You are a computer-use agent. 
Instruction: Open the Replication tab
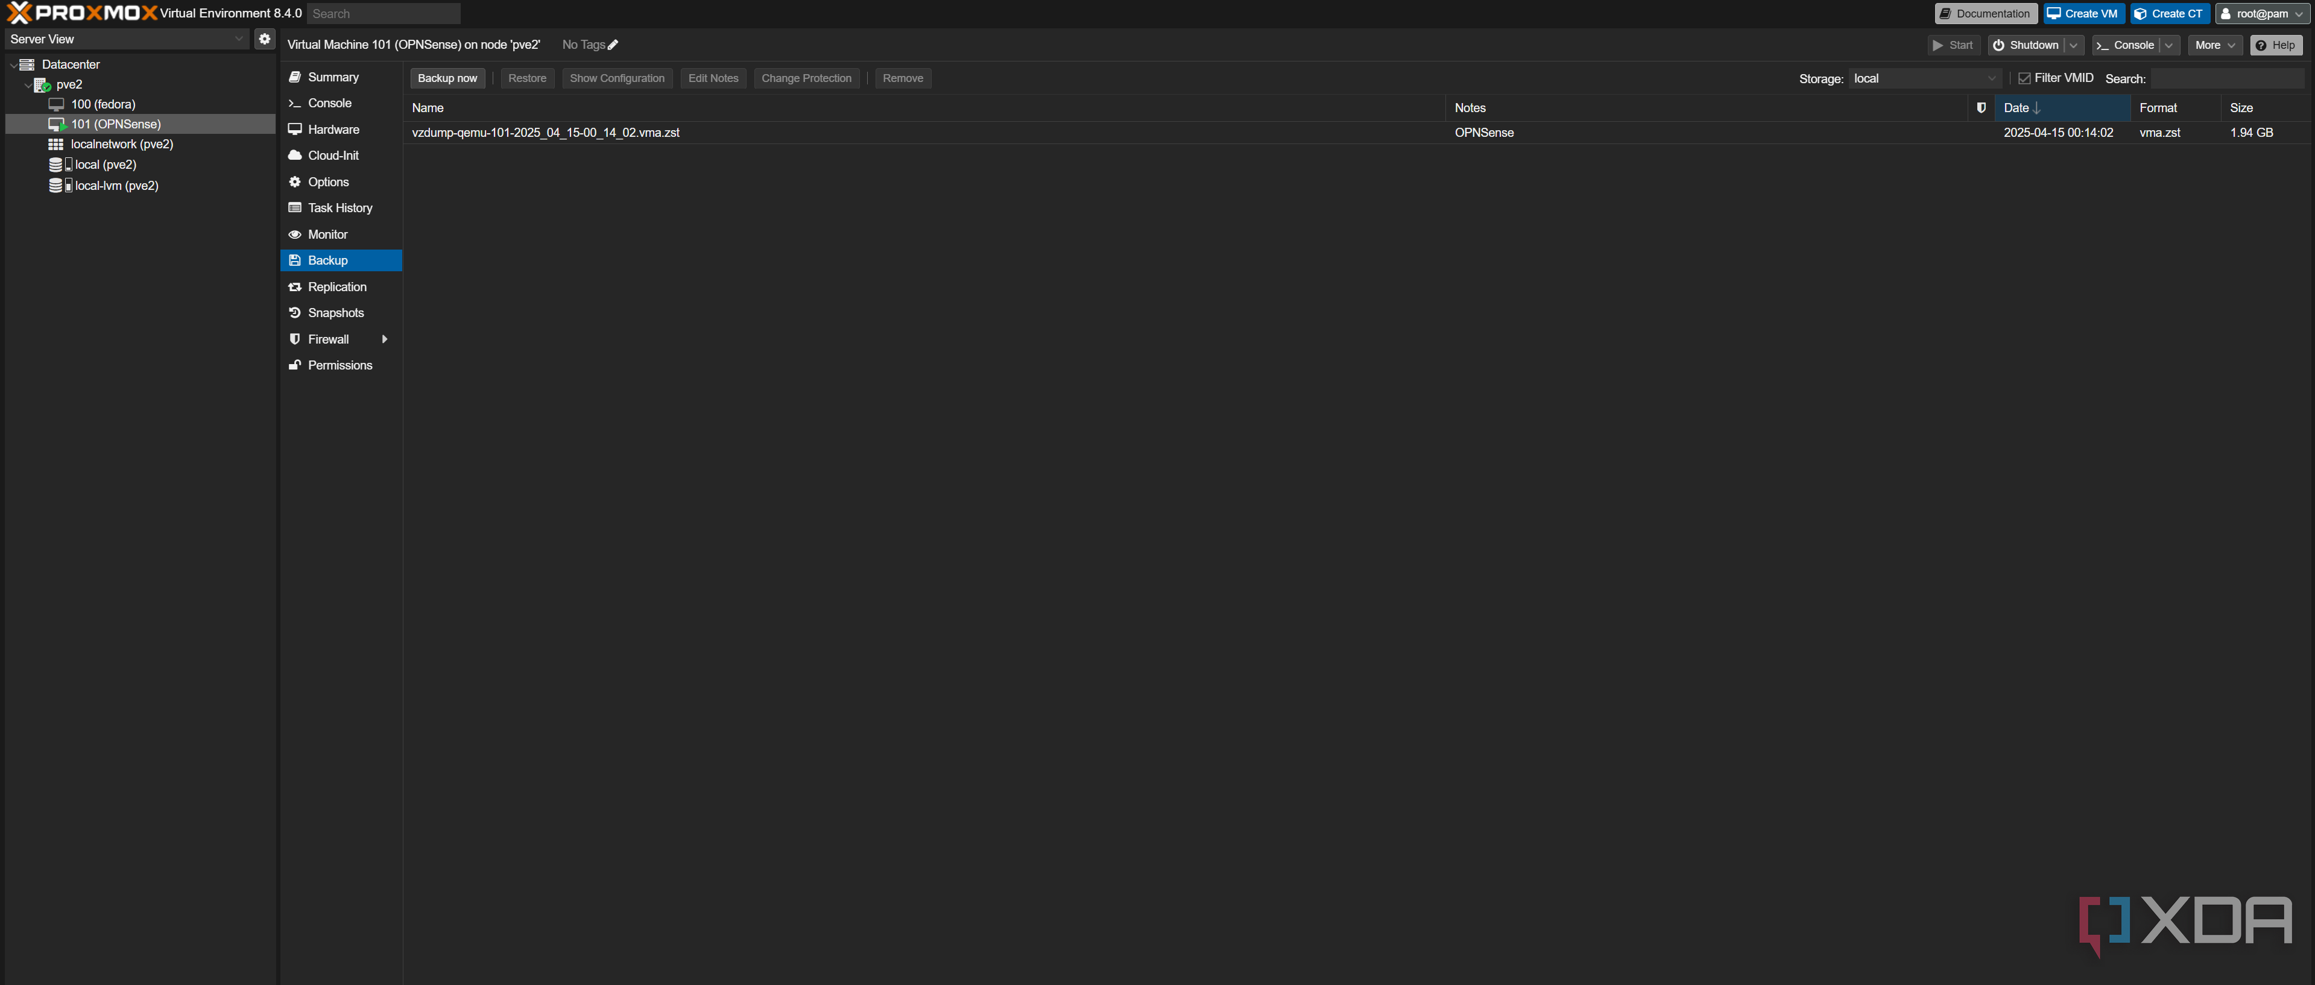tap(341, 287)
